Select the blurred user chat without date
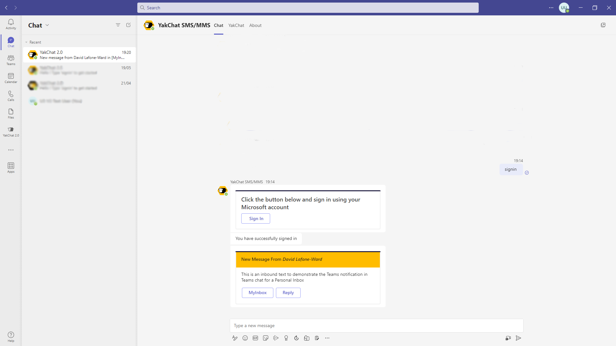 tap(79, 101)
